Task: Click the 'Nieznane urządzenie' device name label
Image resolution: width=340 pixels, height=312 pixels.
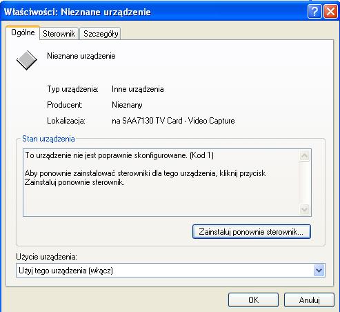Action: pos(81,56)
